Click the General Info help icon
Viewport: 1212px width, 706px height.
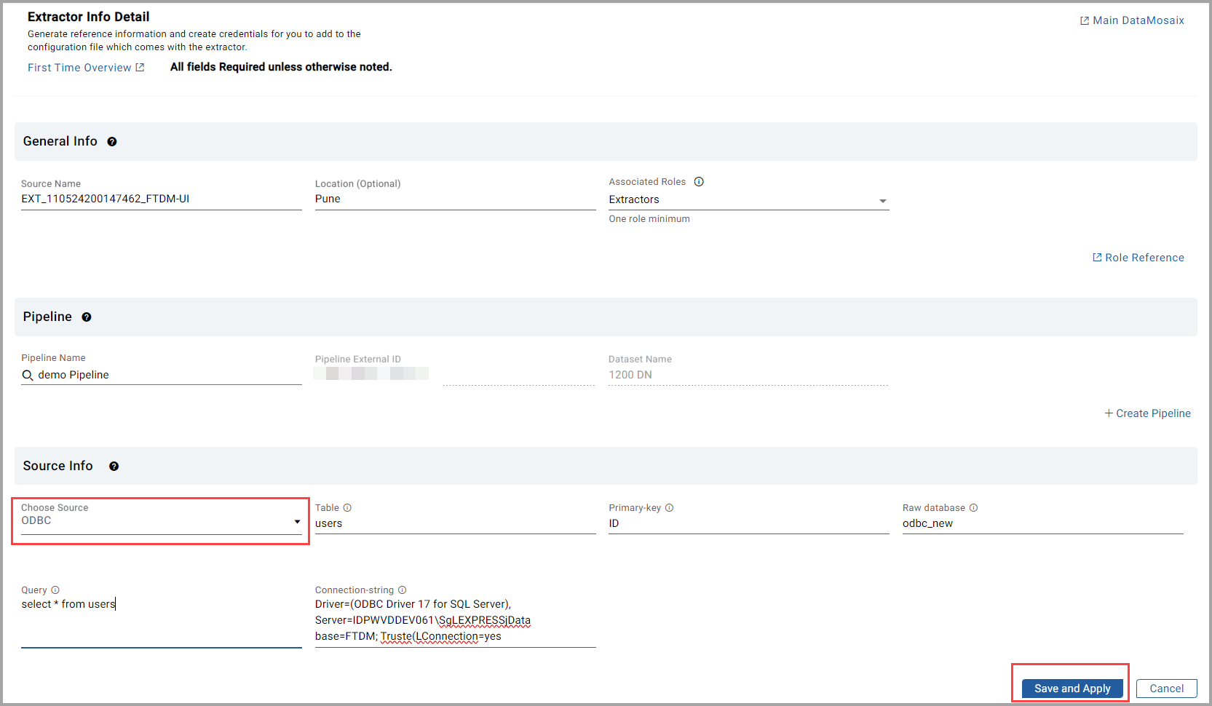click(112, 142)
